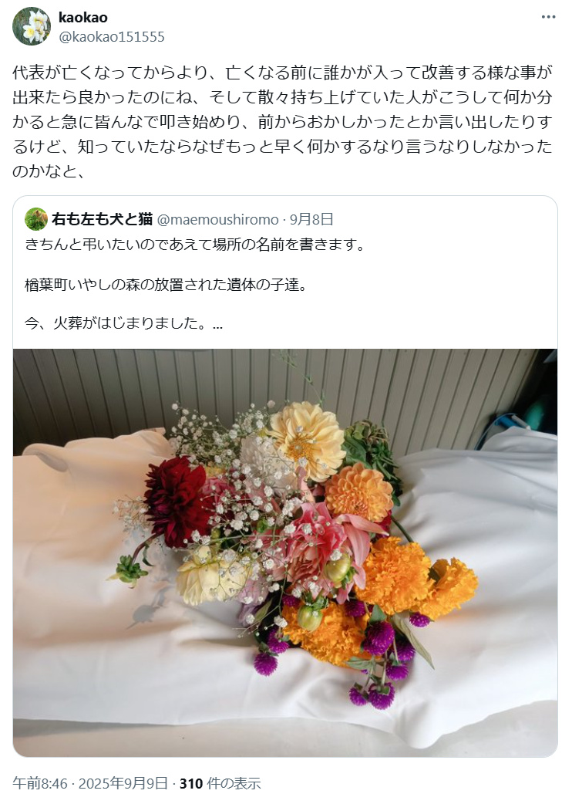Open the flower bouquet photo

[285, 552]
